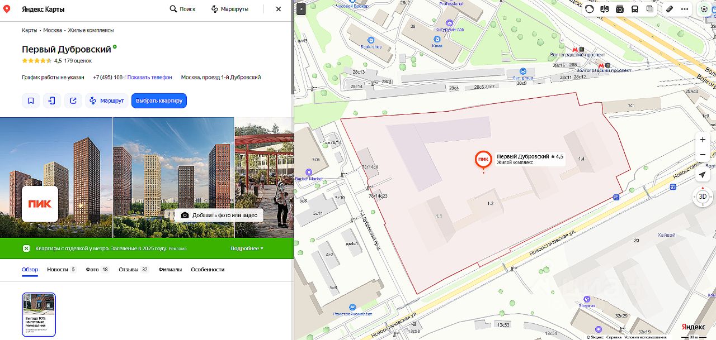Build route with Маршрут button

pos(107,101)
